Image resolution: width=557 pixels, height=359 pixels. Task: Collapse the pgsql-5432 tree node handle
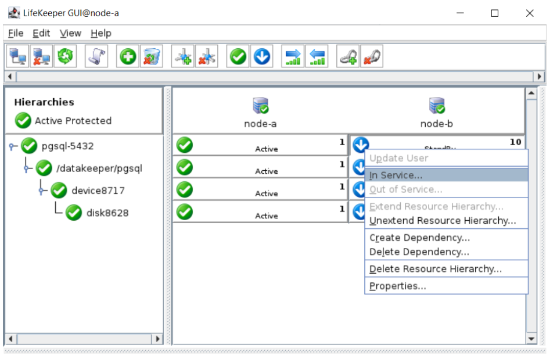[12, 146]
